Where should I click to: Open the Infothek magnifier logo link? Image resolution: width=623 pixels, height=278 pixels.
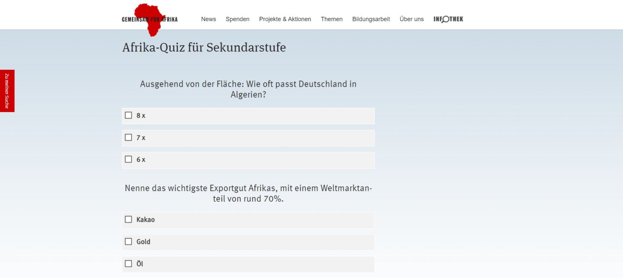click(448, 19)
